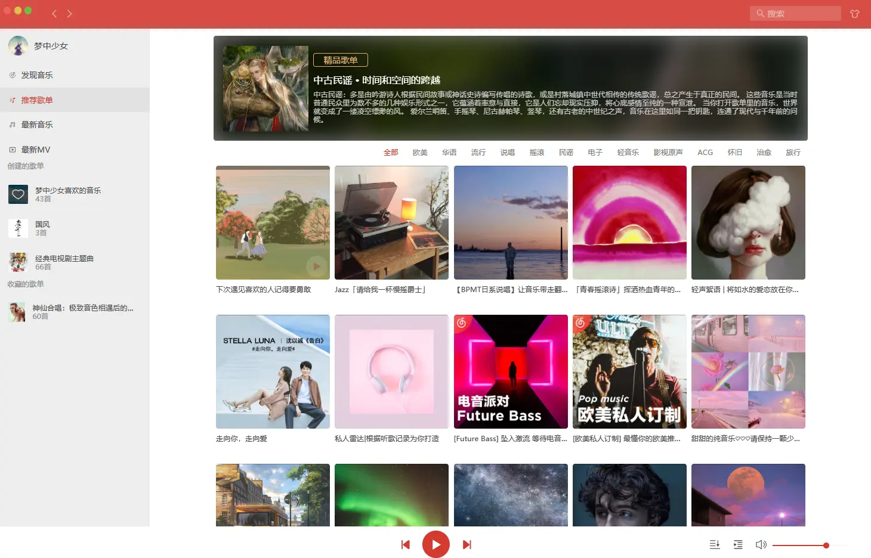Open the BPMT日系说唱 playlist cover
The width and height of the screenshot is (871, 558).
coord(511,222)
